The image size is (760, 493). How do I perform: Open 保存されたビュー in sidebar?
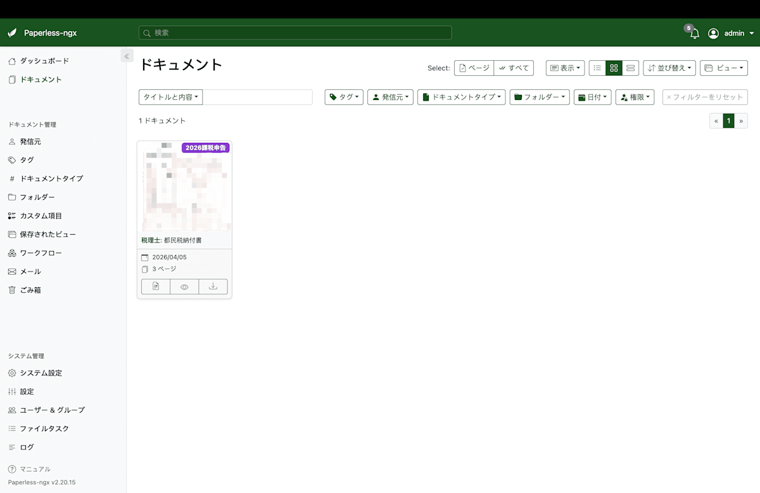pyautogui.click(x=42, y=234)
